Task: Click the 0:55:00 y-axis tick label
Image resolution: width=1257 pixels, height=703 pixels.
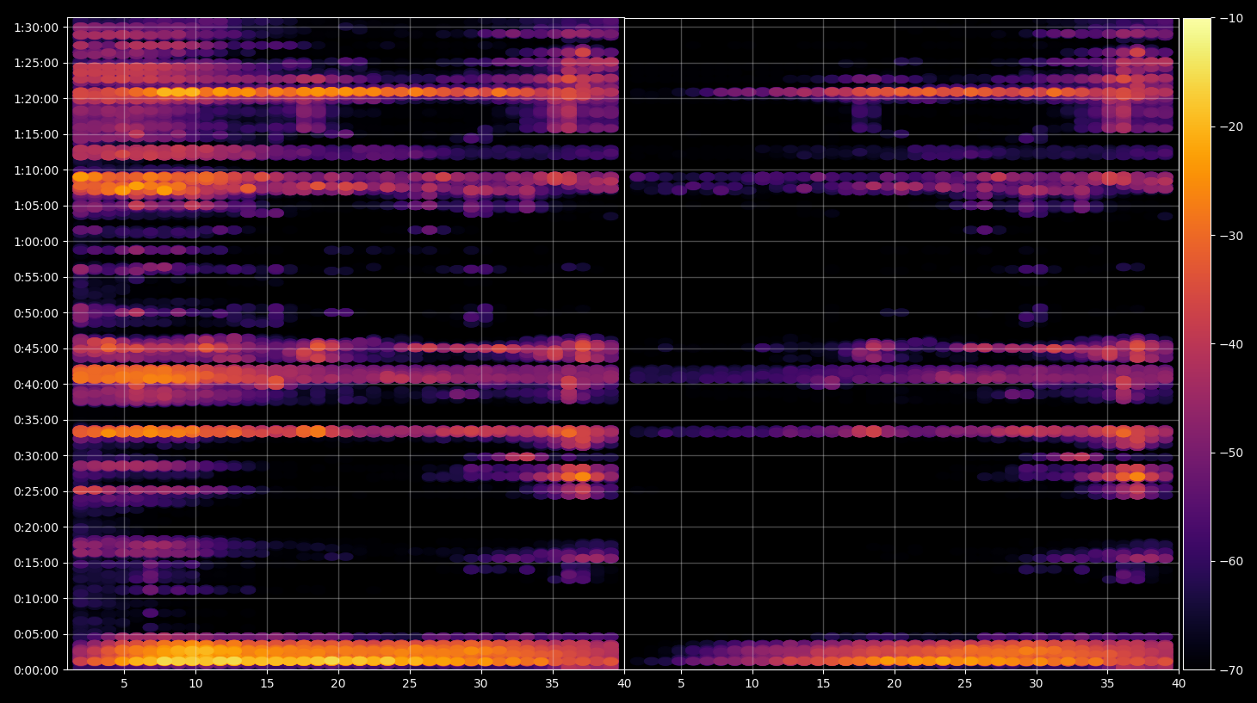Action: pyautogui.click(x=36, y=277)
